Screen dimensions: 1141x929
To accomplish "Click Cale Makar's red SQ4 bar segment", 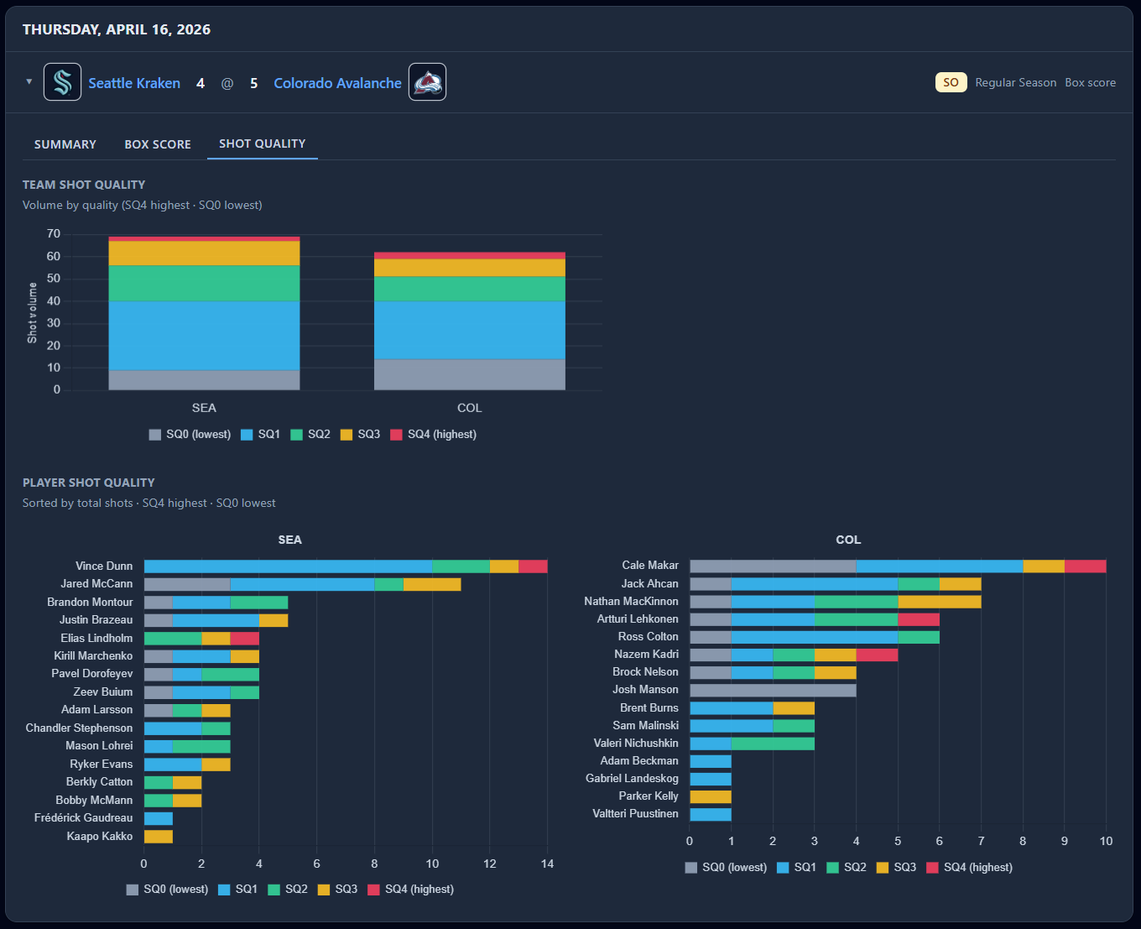I will click(1086, 566).
